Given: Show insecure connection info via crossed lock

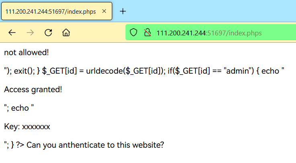Looking at the screenshot, I should 148,32.
